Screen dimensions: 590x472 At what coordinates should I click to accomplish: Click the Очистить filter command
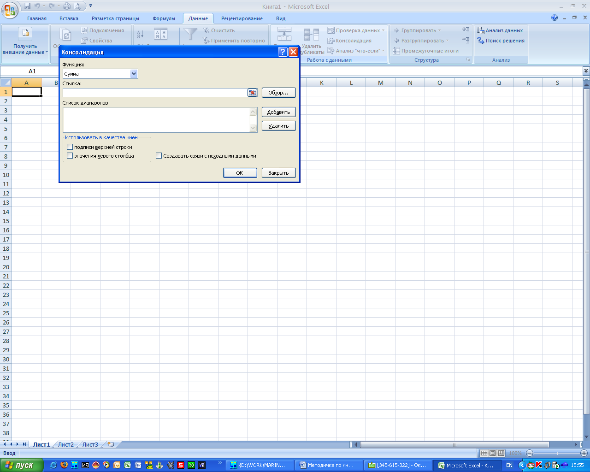(219, 30)
